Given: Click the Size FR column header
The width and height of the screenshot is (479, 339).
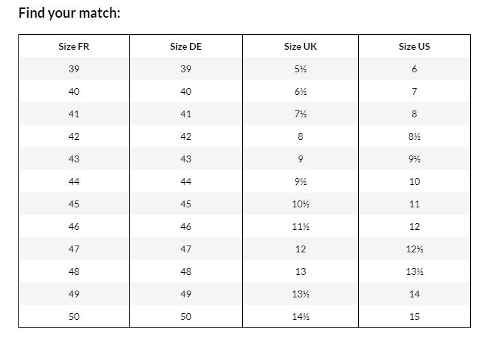Looking at the screenshot, I should point(74,46).
